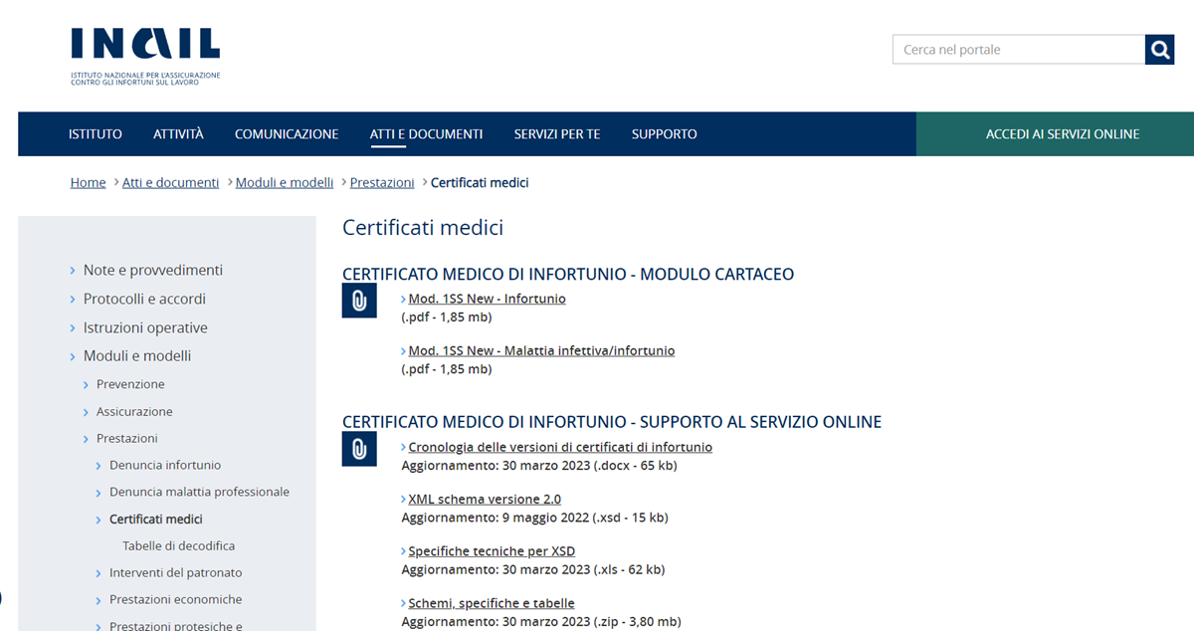Image resolution: width=1194 pixels, height=631 pixels.
Task: Open the SERVIZI PER TE menu
Action: (557, 133)
